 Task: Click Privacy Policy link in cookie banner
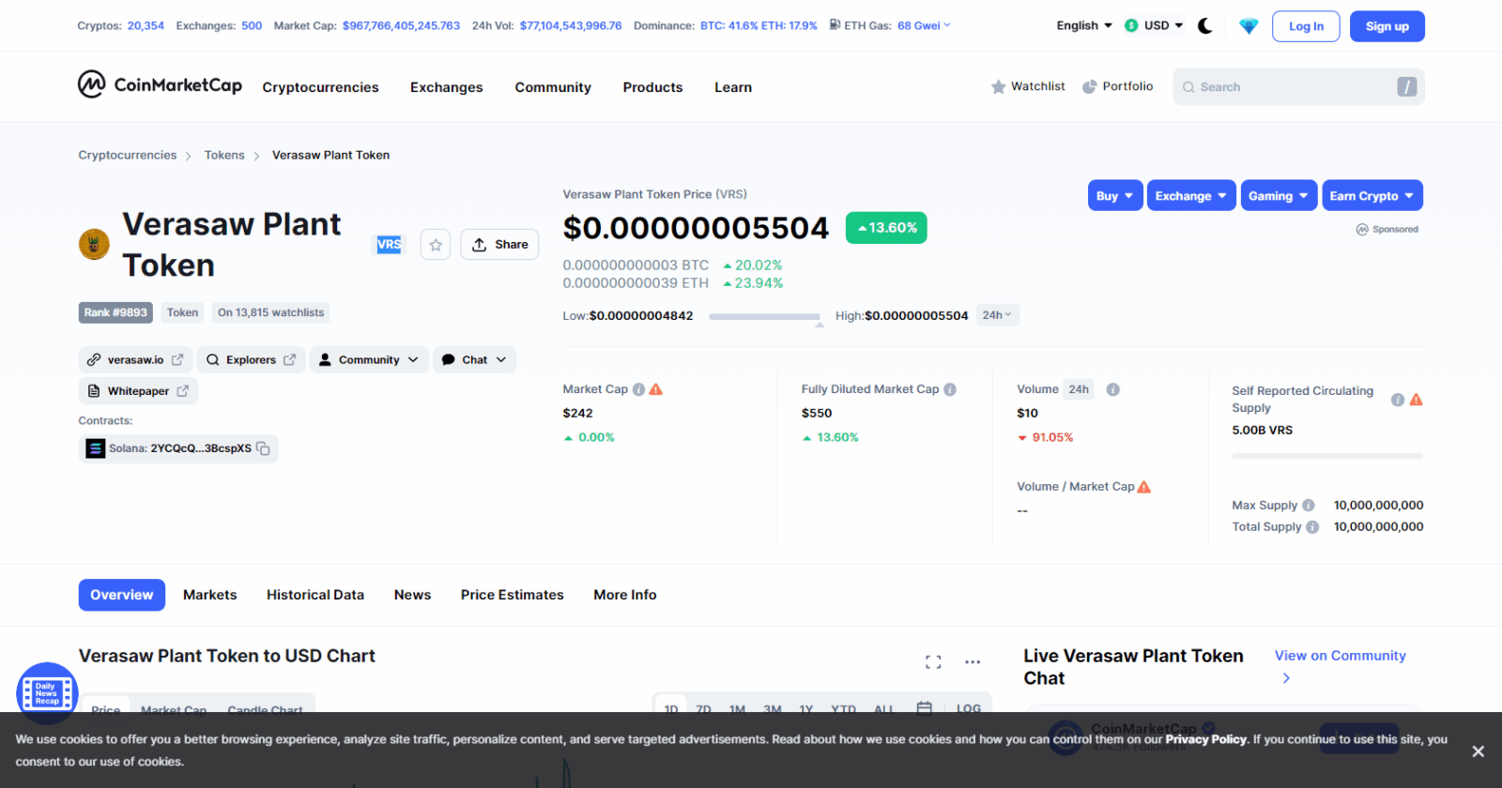[x=1206, y=739]
